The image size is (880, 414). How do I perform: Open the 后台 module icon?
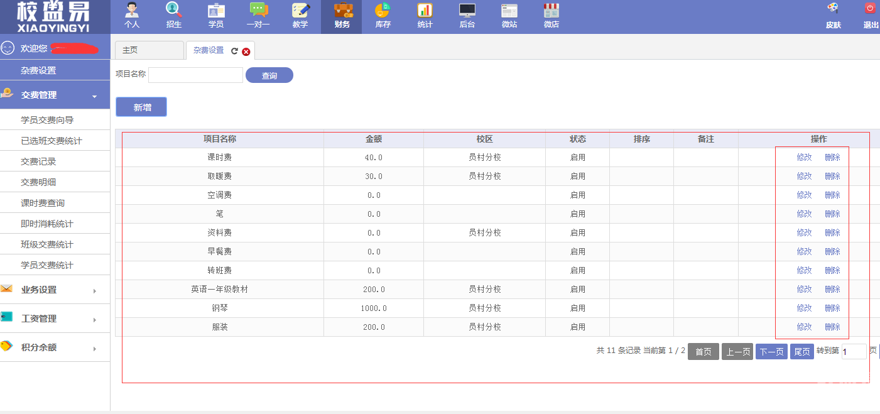click(x=467, y=16)
